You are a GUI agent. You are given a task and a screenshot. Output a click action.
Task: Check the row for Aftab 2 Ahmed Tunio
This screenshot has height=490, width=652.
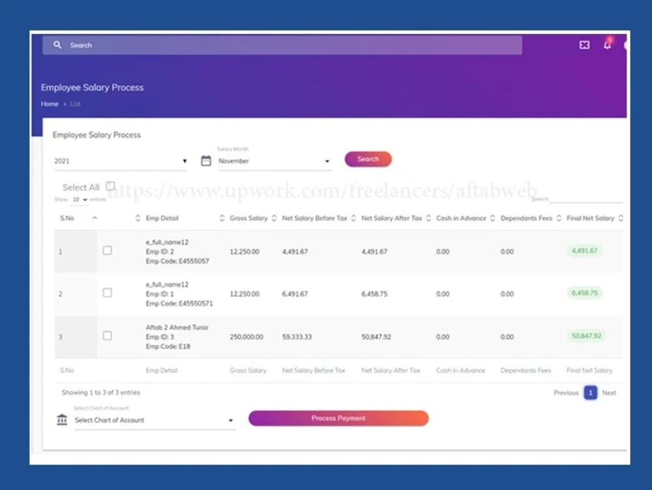click(x=107, y=335)
